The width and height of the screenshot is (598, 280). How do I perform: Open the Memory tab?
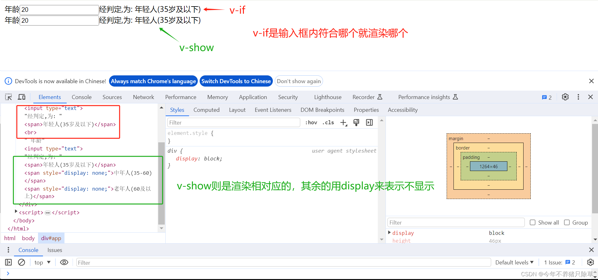[x=218, y=97]
